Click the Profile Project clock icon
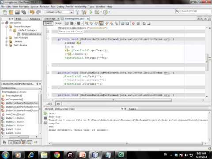This screenshot has height=159, width=212. click(105, 12)
